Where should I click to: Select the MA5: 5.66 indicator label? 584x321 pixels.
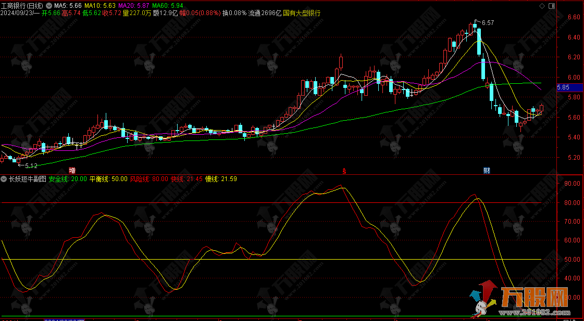(x=68, y=6)
